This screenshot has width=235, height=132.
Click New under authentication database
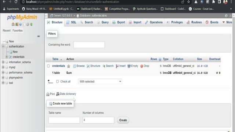[15, 52]
